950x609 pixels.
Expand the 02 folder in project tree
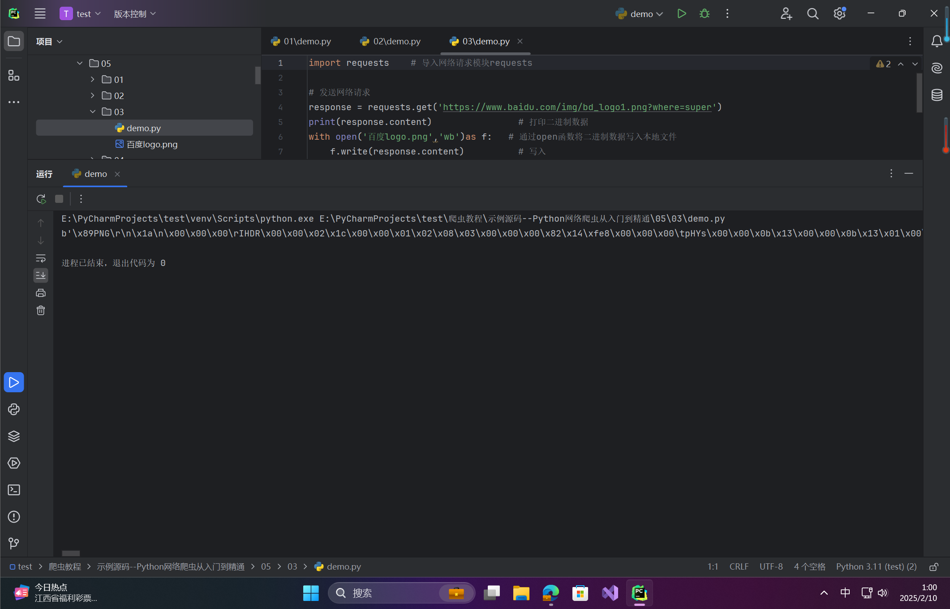coord(92,95)
